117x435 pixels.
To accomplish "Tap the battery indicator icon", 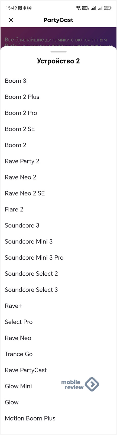I will coord(108,8).
